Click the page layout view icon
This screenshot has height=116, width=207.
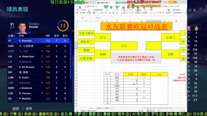pos(151,111)
